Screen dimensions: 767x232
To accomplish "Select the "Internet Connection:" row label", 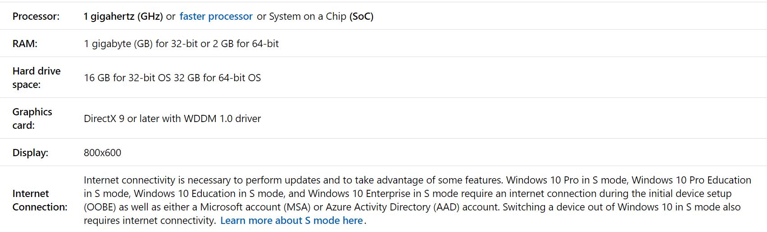I will (x=40, y=200).
